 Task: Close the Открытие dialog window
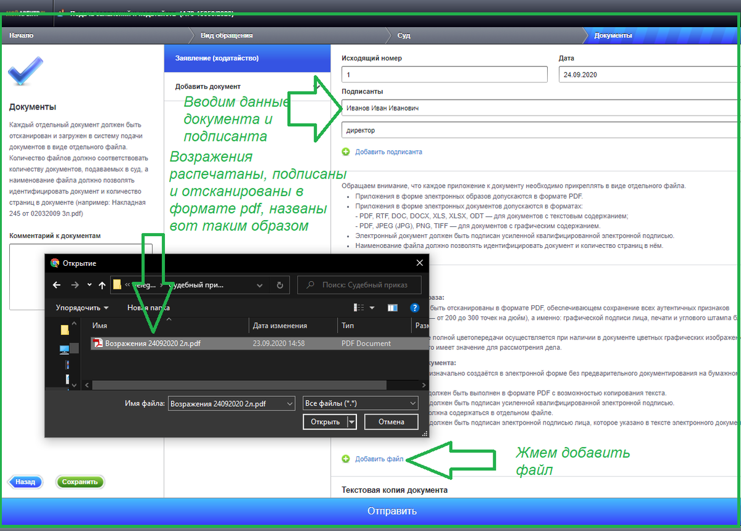(419, 263)
